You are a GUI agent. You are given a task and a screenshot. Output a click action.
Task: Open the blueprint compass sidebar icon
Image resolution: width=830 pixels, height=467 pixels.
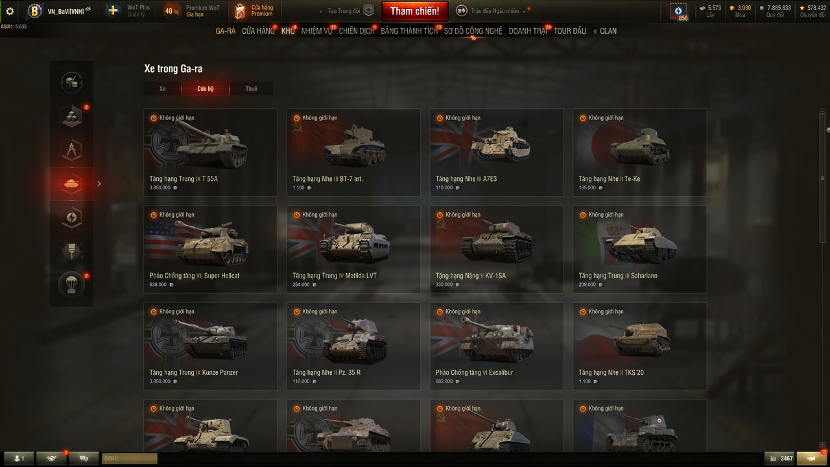click(x=71, y=149)
